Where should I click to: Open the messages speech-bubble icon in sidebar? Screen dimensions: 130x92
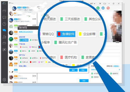point(4,17)
